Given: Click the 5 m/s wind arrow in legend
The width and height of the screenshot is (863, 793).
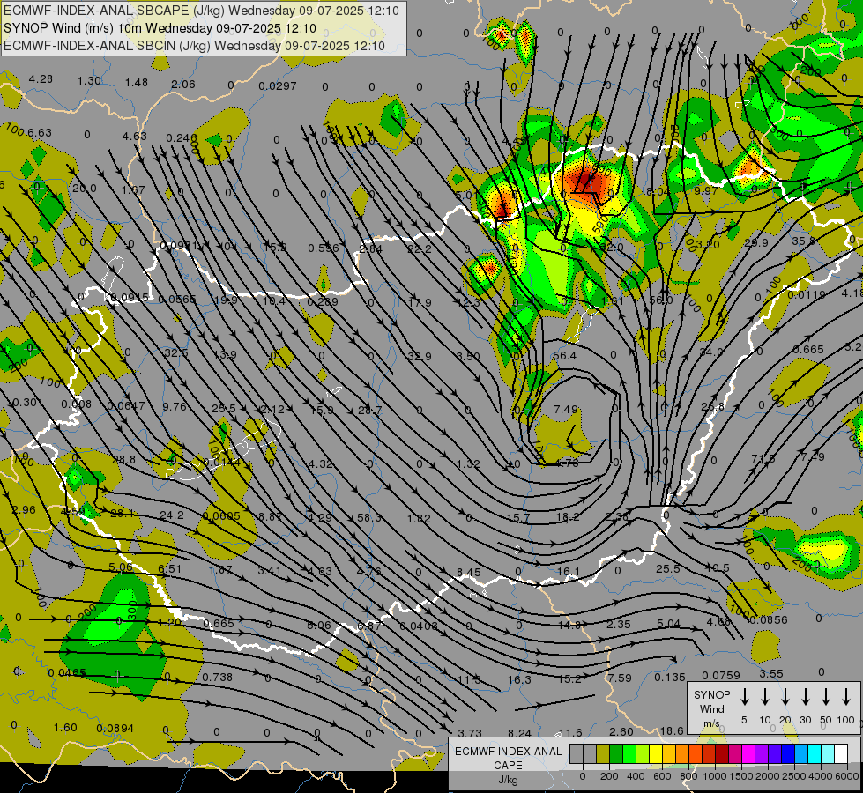Looking at the screenshot, I should click(745, 697).
